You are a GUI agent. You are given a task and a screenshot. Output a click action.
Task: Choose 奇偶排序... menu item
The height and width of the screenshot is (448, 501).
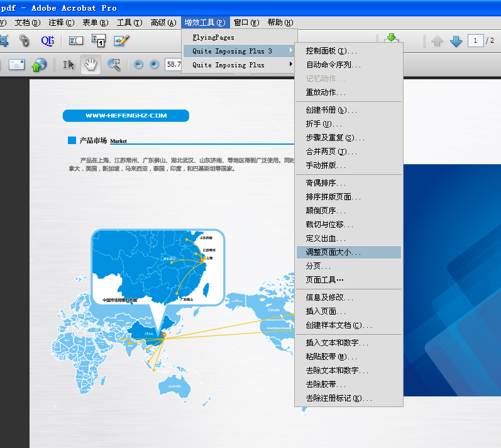tap(349, 183)
